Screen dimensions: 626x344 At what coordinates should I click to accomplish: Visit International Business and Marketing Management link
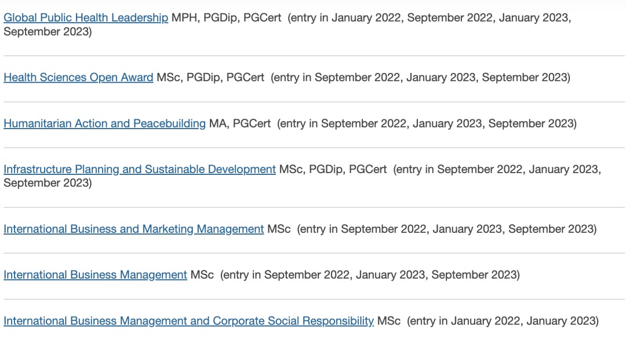coord(134,229)
